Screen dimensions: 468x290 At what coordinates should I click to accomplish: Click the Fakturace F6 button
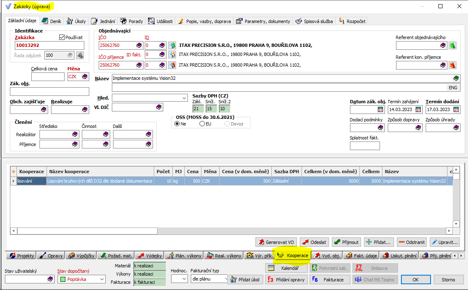coord(330,280)
